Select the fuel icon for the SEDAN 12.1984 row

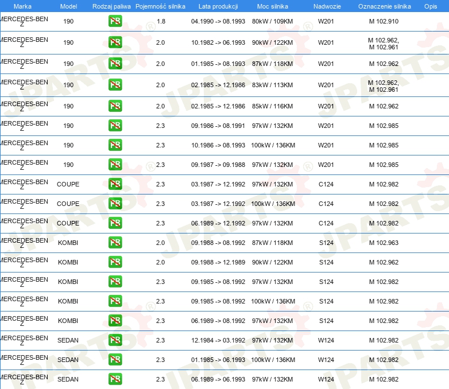coord(115,340)
